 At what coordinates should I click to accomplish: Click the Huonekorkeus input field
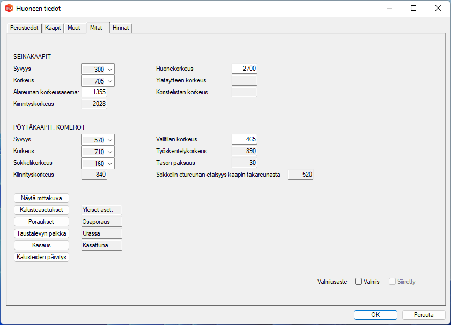pos(244,69)
